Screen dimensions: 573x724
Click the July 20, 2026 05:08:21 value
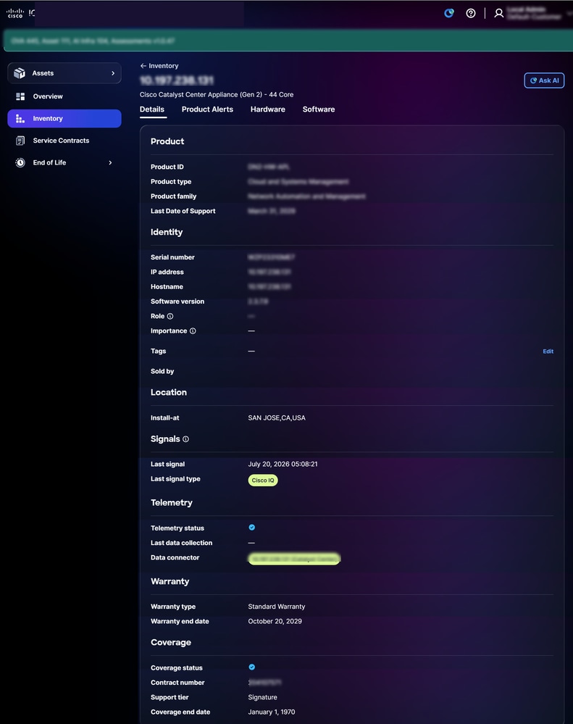(x=283, y=464)
